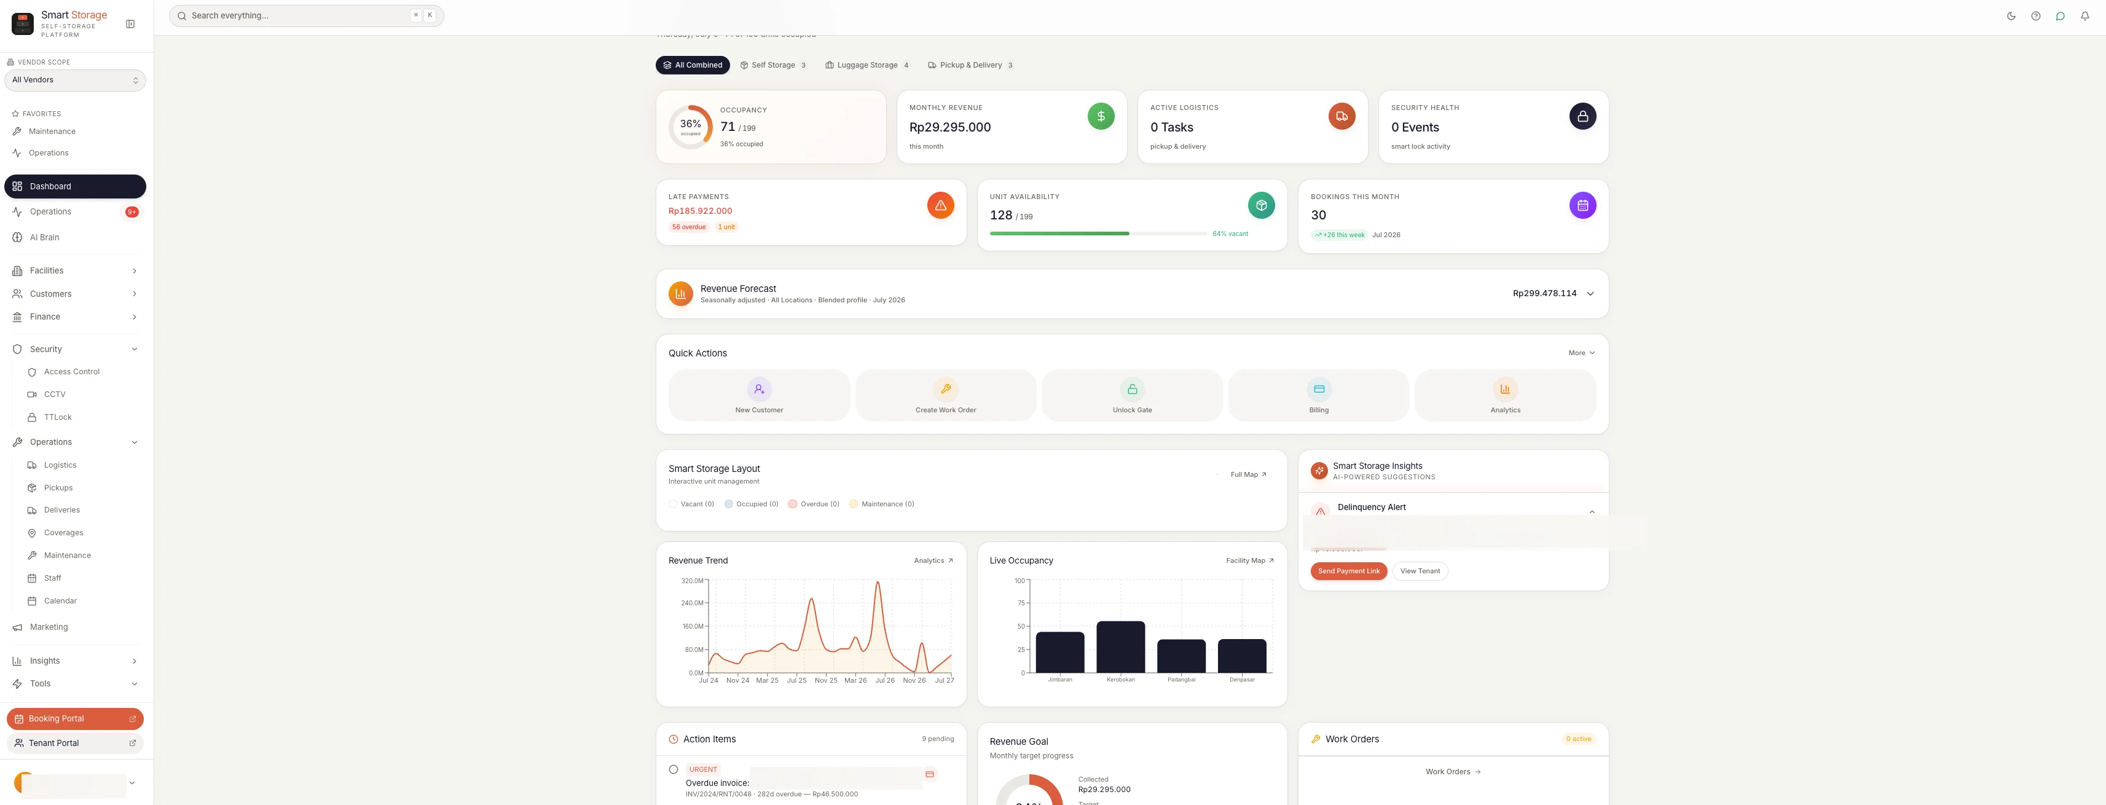Switch to the Self Storage tab
This screenshot has width=2106, height=805.
pos(772,65)
